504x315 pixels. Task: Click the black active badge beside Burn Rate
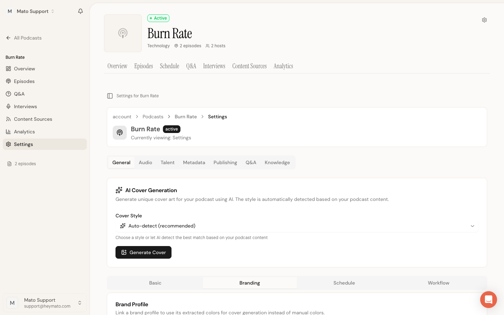pyautogui.click(x=171, y=129)
